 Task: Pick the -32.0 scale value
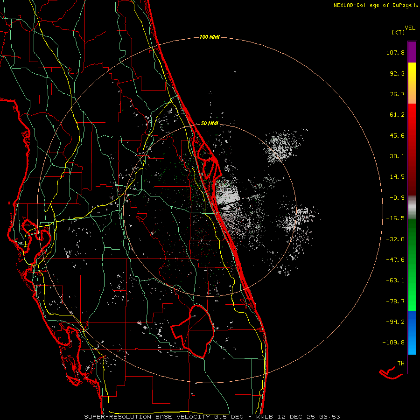(395, 239)
